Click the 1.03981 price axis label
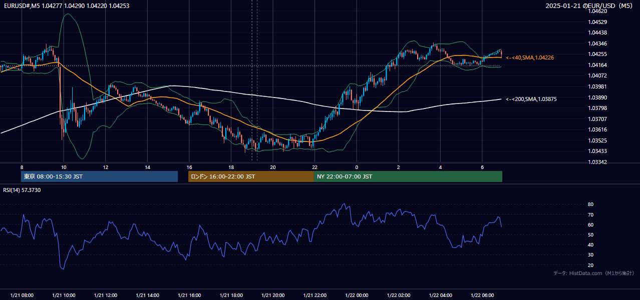The image size is (640, 300). click(598, 86)
